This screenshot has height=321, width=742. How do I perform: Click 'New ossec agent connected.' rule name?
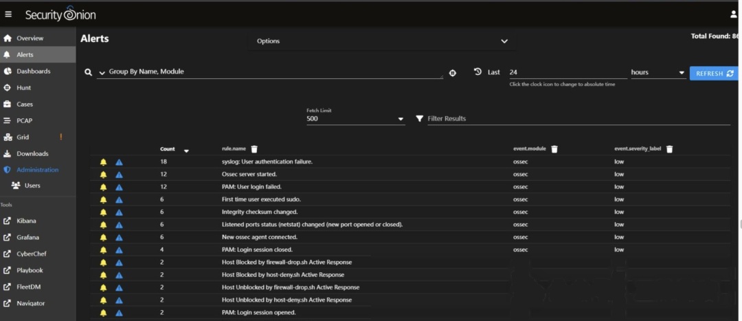[260, 237]
